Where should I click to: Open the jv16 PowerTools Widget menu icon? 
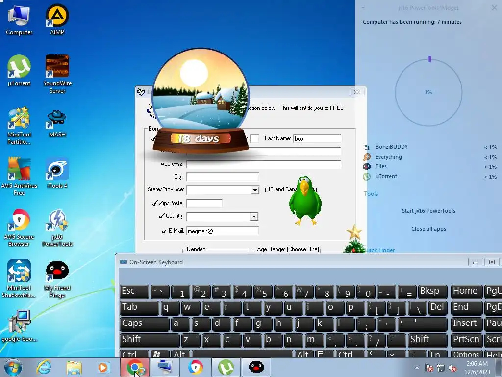coord(363,8)
